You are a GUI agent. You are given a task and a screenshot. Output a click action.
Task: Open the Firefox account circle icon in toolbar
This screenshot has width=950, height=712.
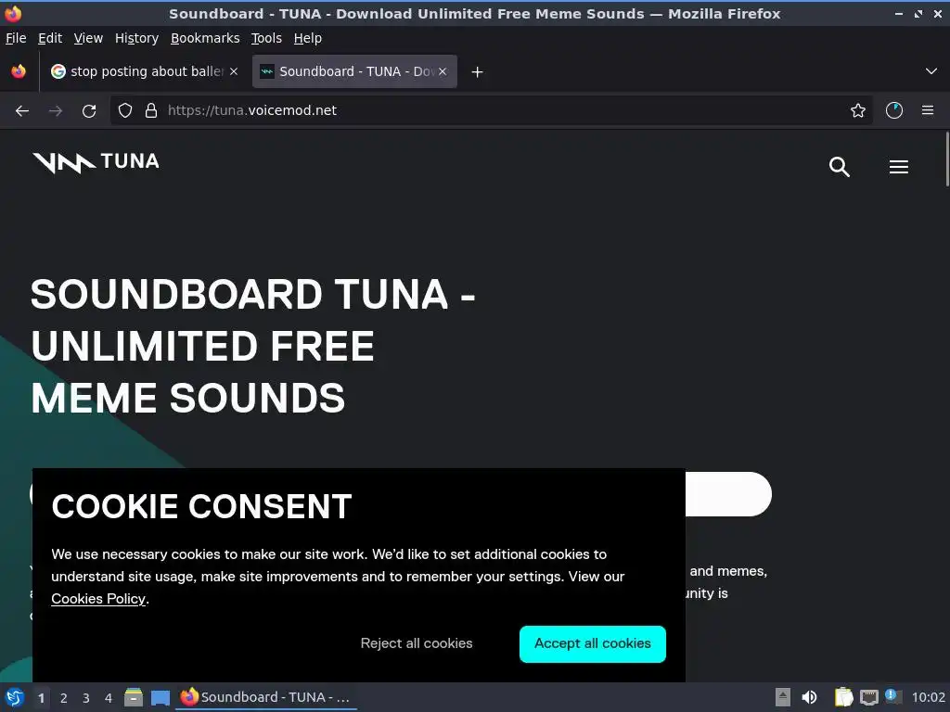893,110
